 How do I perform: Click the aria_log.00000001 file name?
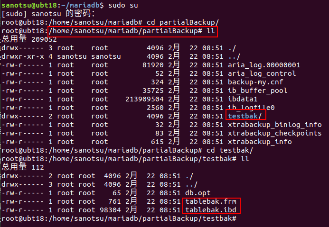coord(264,65)
